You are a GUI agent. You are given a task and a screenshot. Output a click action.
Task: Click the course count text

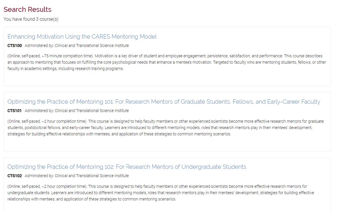(x=31, y=19)
